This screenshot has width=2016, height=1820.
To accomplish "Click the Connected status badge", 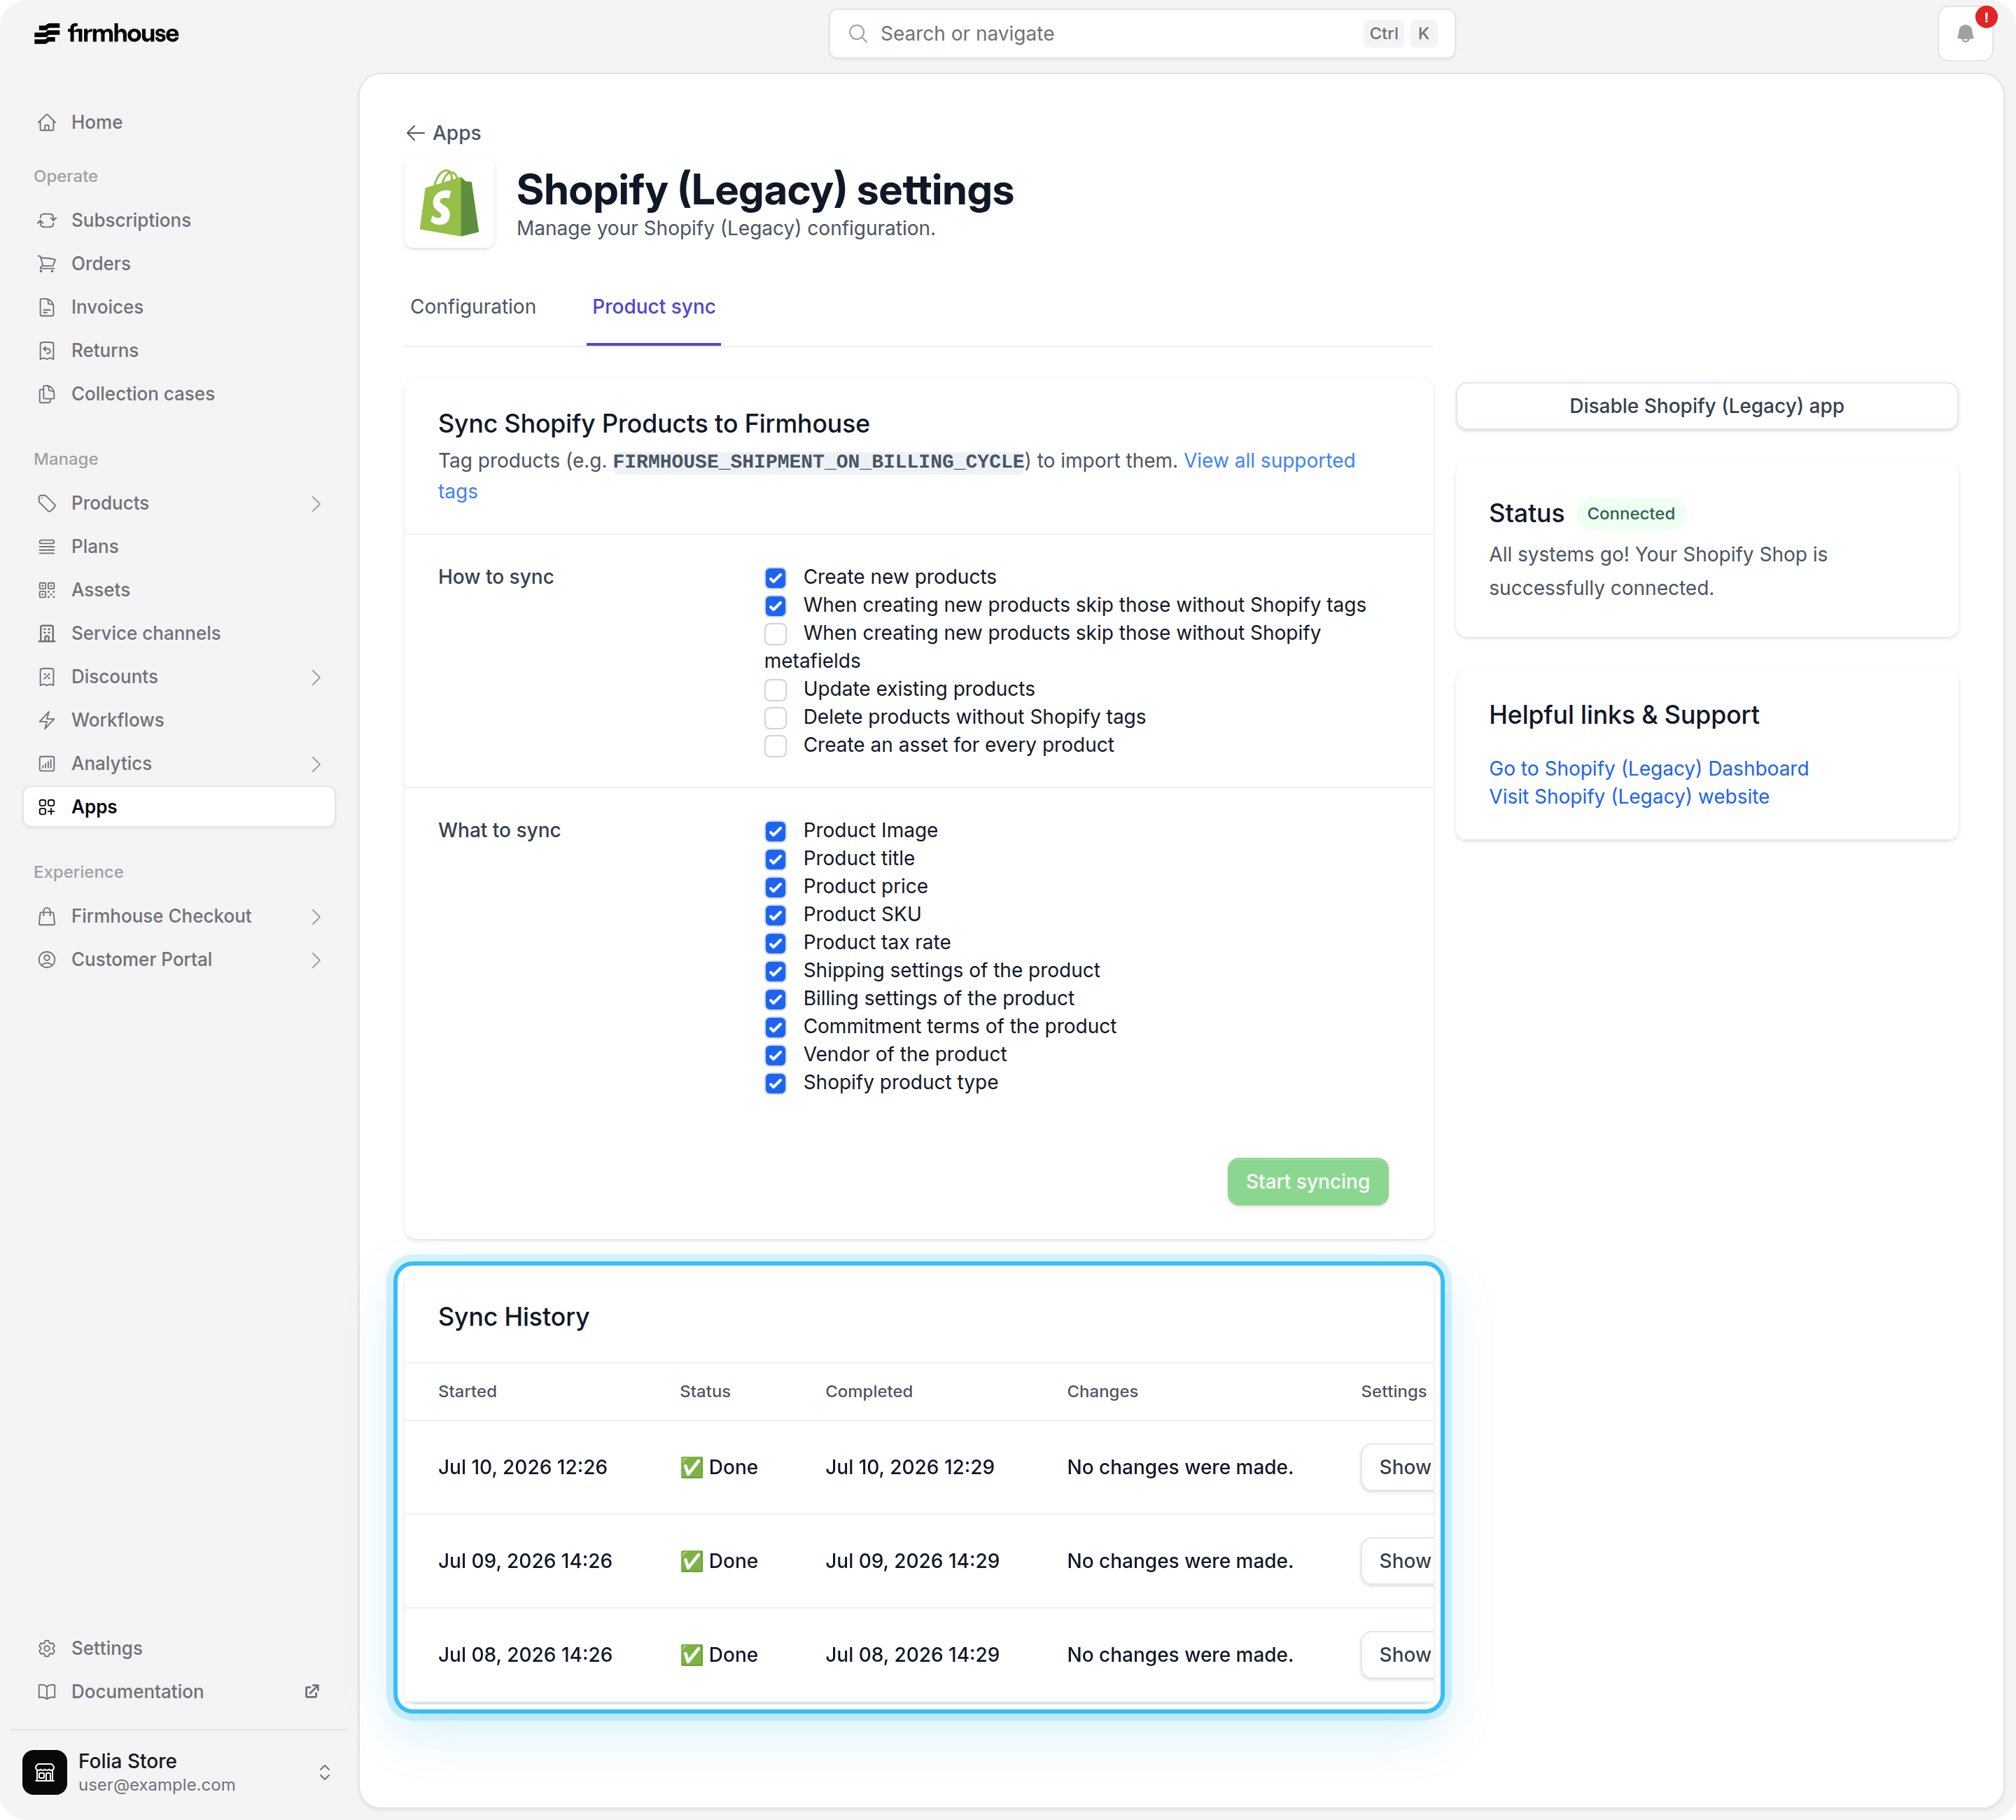I will [1630, 513].
